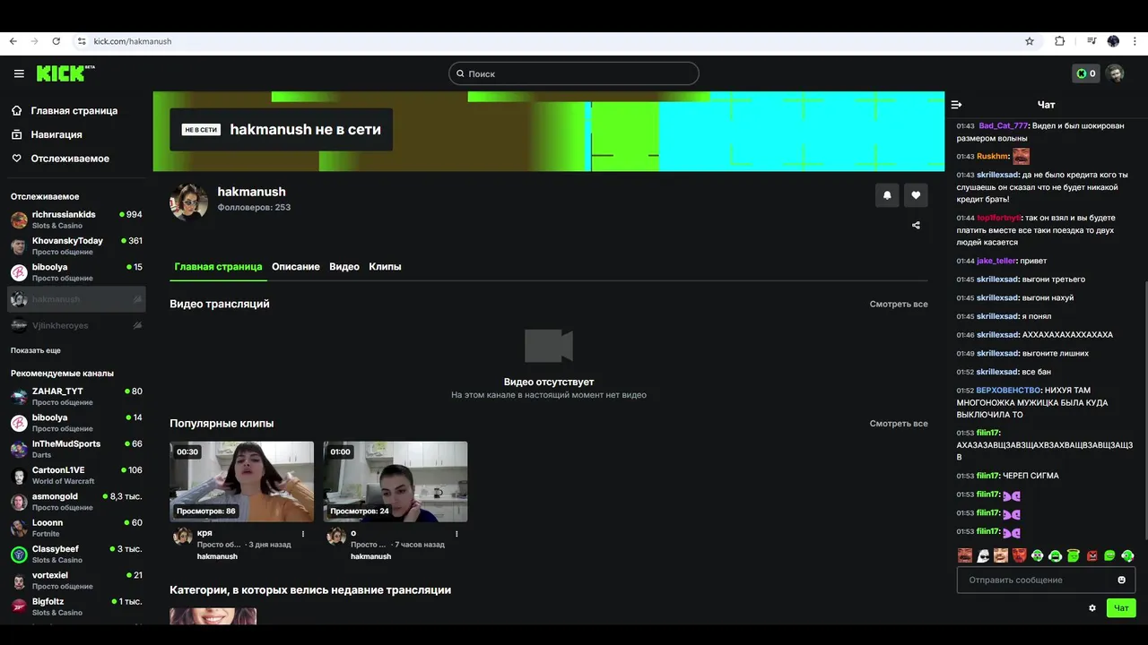Open Bigfoltz recommended channel
This screenshot has width=1148, height=645.
[x=76, y=606]
